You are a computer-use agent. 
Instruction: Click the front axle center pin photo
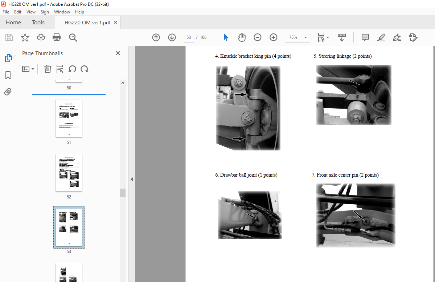[x=356, y=215]
